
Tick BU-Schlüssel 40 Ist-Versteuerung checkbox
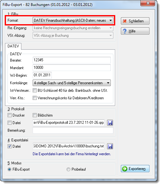(x=35, y=90)
